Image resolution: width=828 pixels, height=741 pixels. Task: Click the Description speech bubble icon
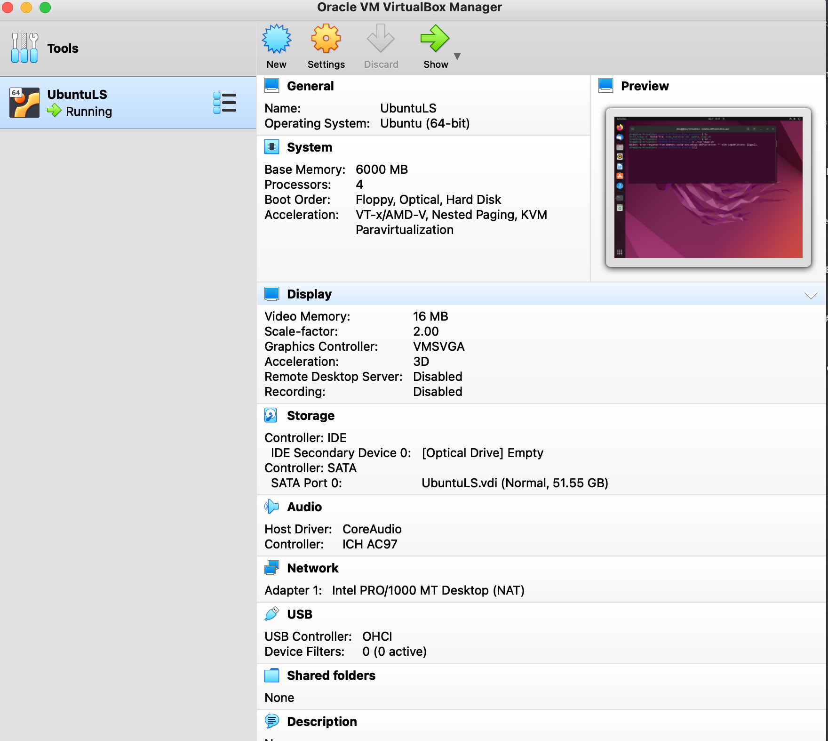click(272, 721)
